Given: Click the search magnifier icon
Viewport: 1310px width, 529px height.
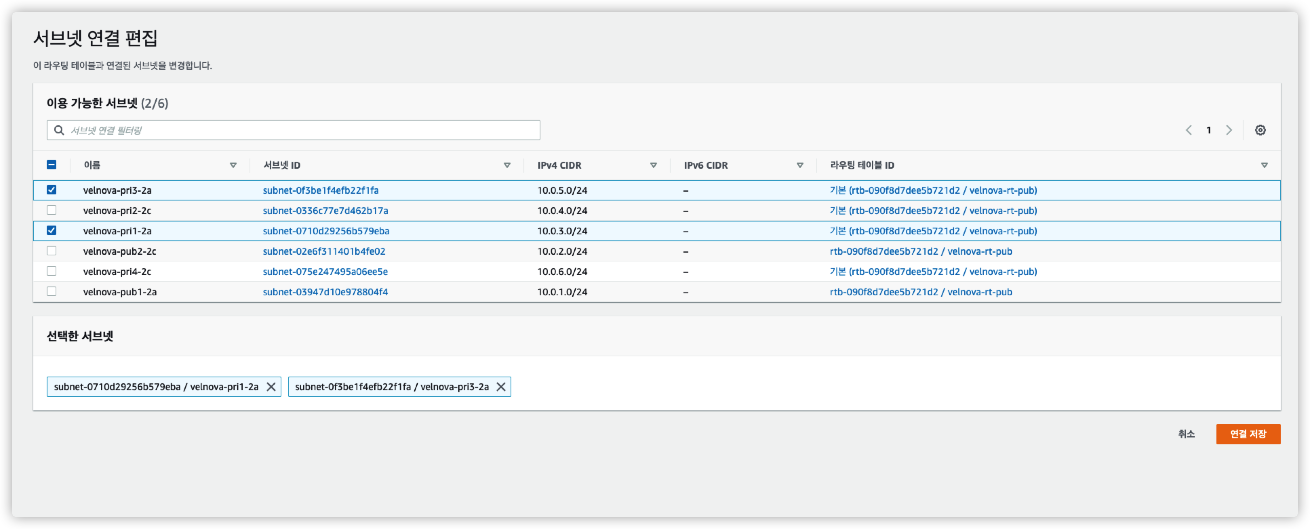Looking at the screenshot, I should [59, 130].
